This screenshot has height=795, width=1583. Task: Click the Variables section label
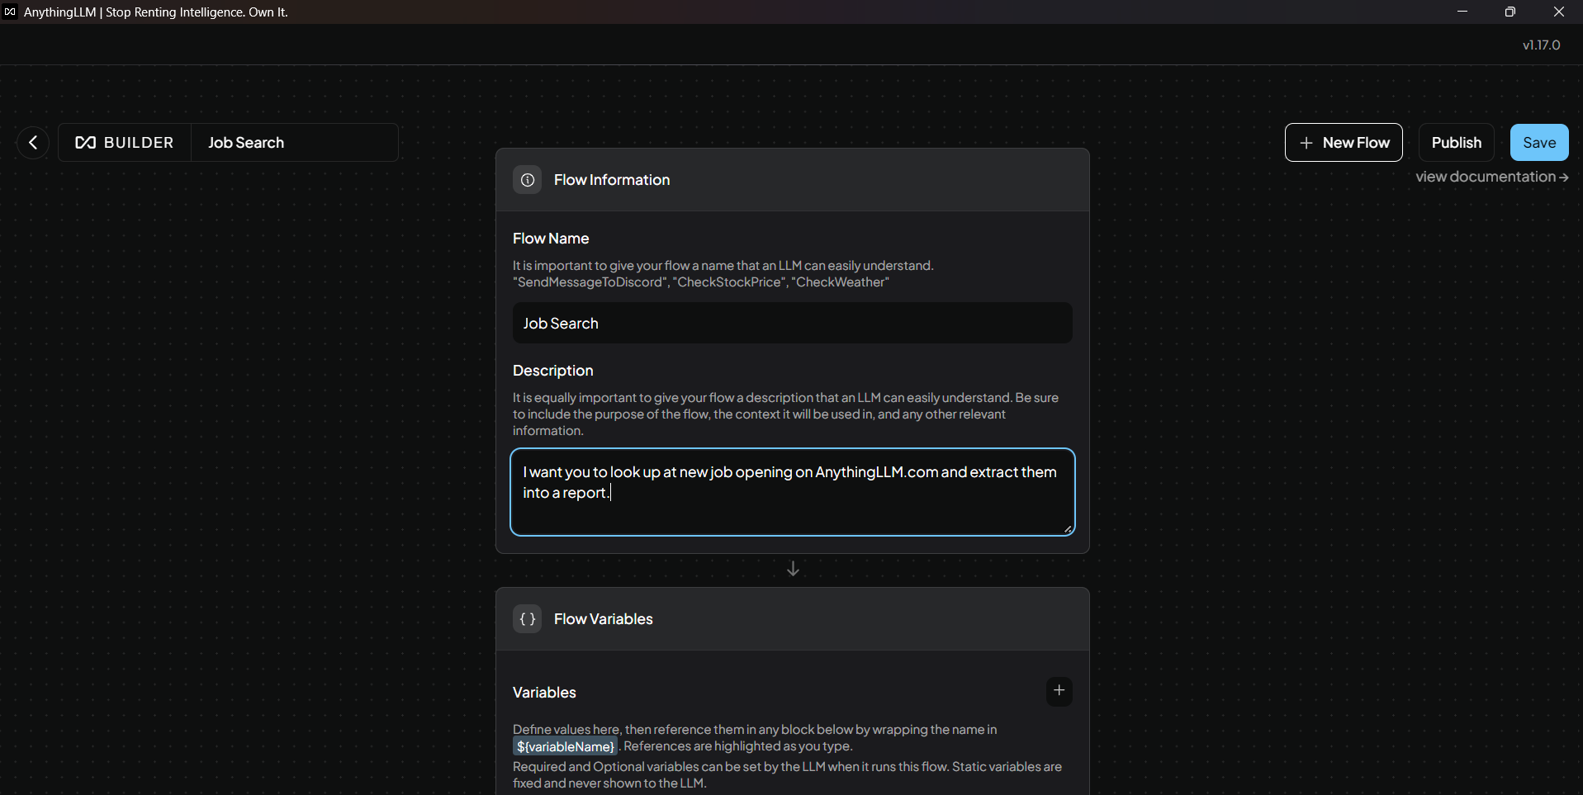[544, 693]
